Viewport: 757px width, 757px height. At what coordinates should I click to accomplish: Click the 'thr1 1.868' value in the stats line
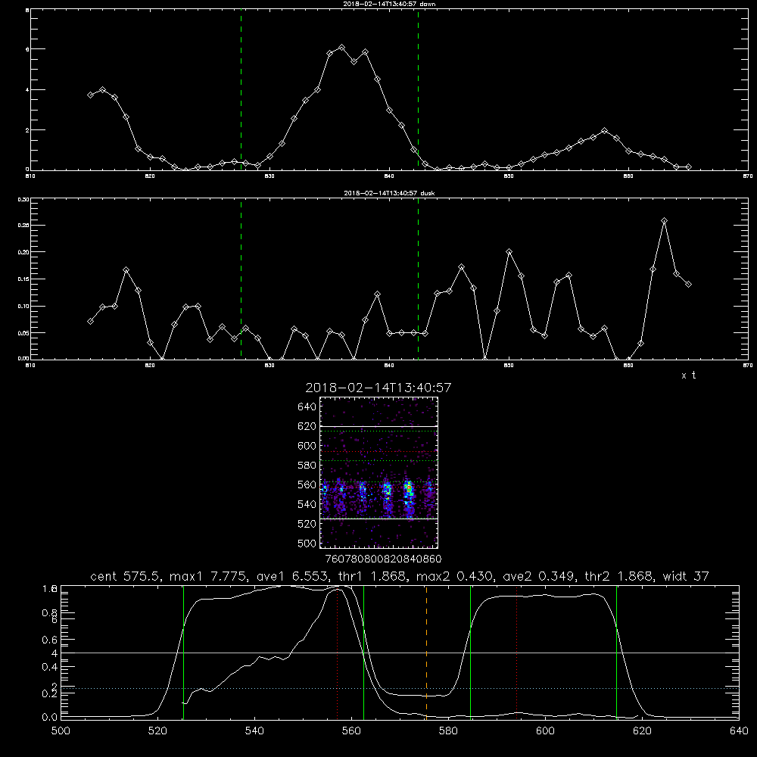pyautogui.click(x=374, y=576)
